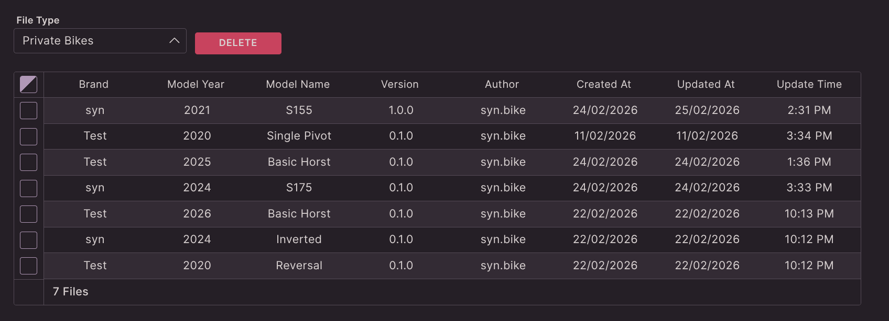Click the 7 Files footer count

pyautogui.click(x=71, y=292)
